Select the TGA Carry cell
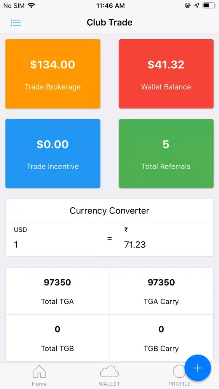Viewport: 219px width, 389px height. (x=161, y=291)
